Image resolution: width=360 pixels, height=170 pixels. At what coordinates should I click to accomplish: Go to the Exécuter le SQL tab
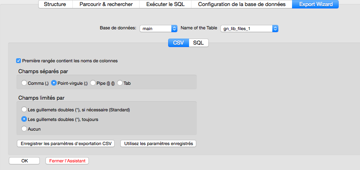tap(165, 4)
